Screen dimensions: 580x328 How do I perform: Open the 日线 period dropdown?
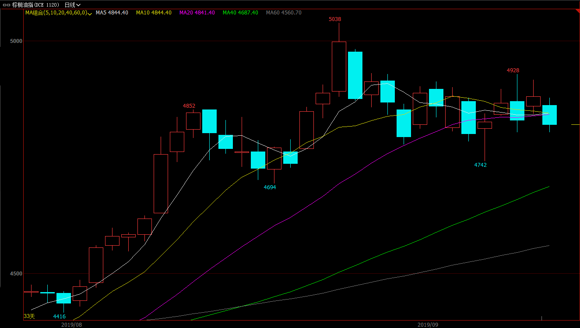coord(73,5)
